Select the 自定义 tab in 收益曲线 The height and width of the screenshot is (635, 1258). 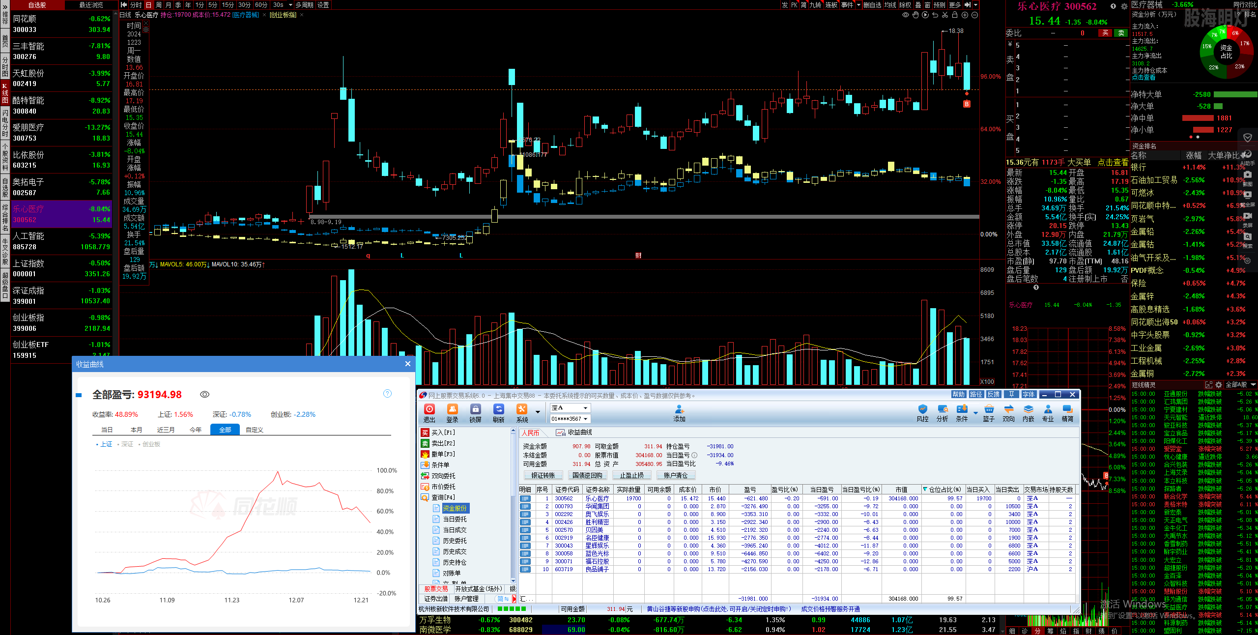click(x=254, y=430)
